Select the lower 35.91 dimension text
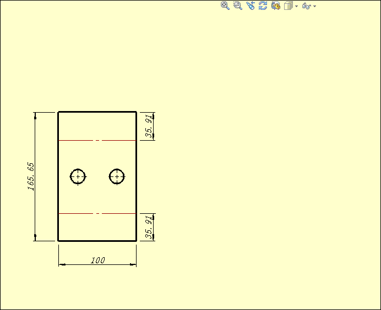 click(x=149, y=227)
